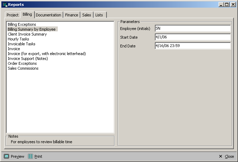Viewport: 238px width, 162px height.
Task: Switch to the Project tab
Action: pos(13,15)
